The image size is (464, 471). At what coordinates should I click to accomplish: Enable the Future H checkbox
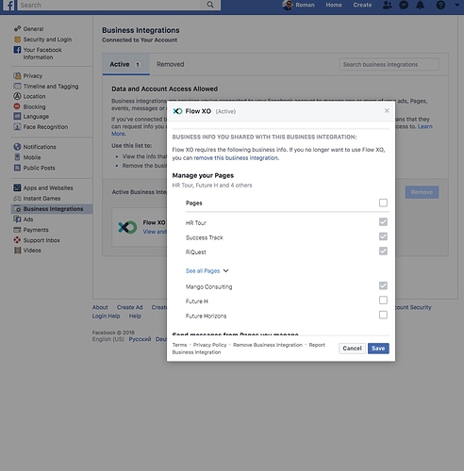pos(383,300)
